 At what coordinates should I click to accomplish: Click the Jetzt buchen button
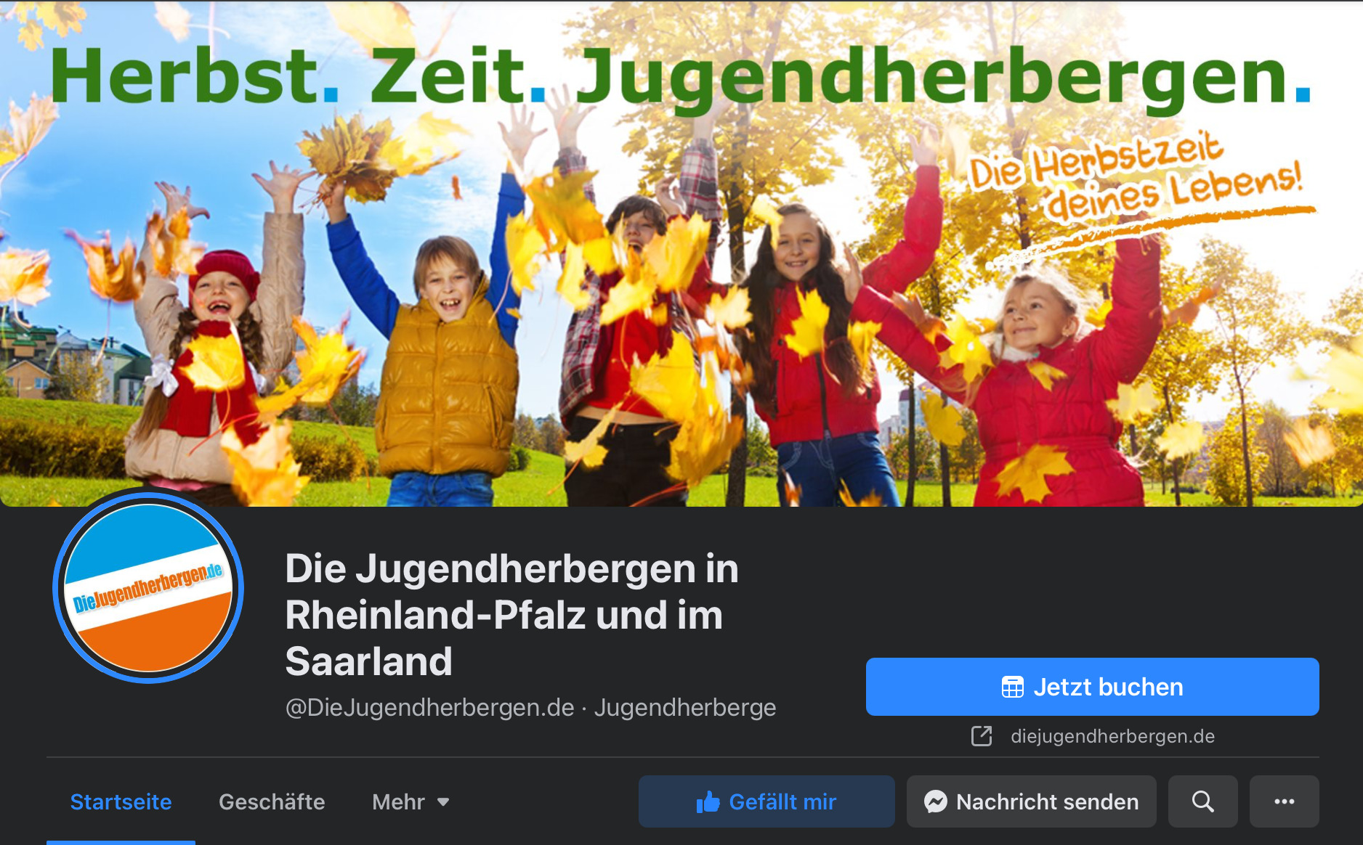pyautogui.click(x=1092, y=687)
